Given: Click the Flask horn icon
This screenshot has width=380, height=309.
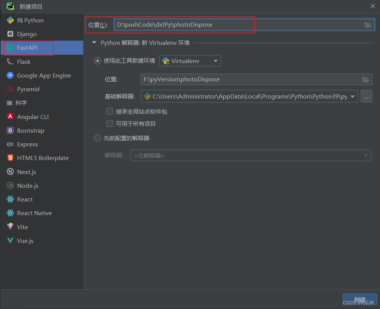Looking at the screenshot, I should 10,62.
